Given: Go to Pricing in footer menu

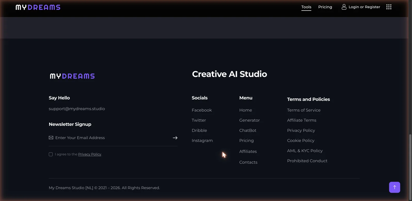Looking at the screenshot, I should click(246, 141).
